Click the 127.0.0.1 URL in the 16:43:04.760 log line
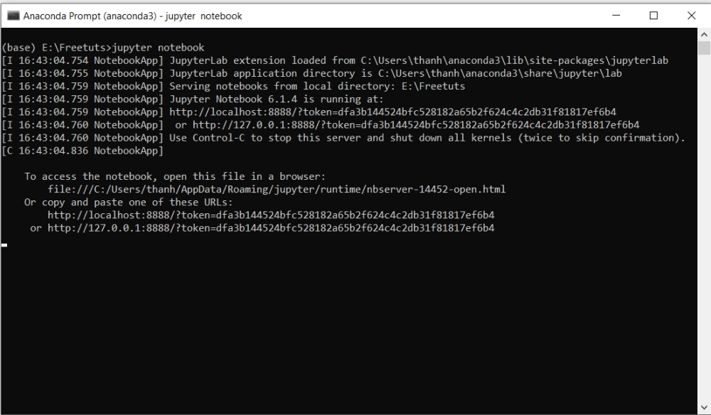711x415 pixels. point(416,124)
